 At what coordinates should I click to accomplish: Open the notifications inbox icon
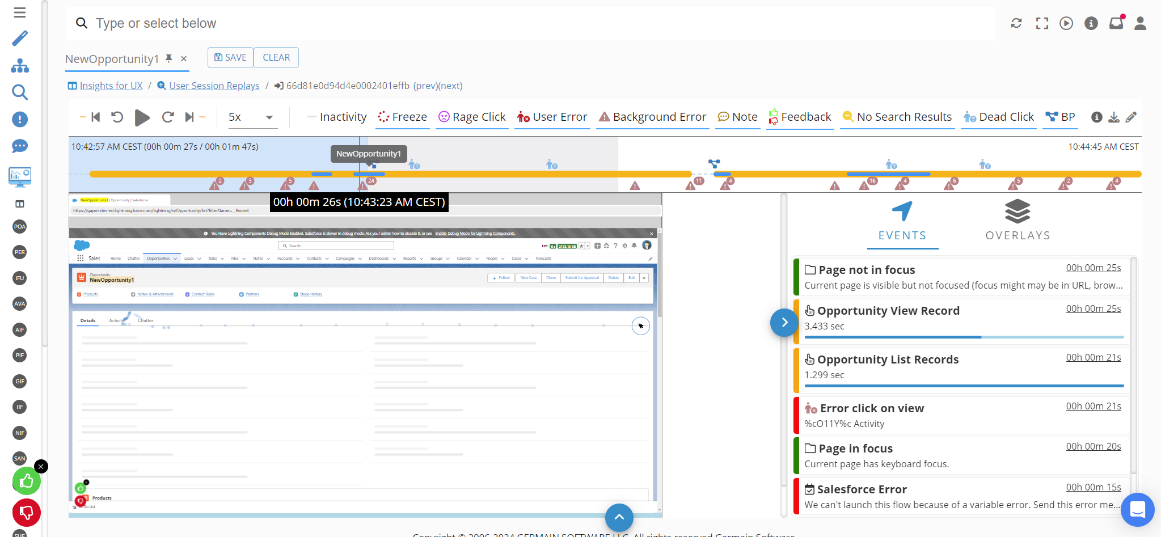point(1116,23)
